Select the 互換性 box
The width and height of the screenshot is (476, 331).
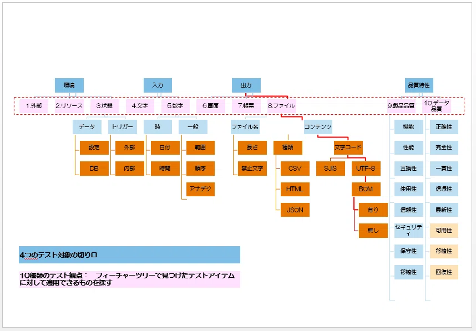coord(409,169)
